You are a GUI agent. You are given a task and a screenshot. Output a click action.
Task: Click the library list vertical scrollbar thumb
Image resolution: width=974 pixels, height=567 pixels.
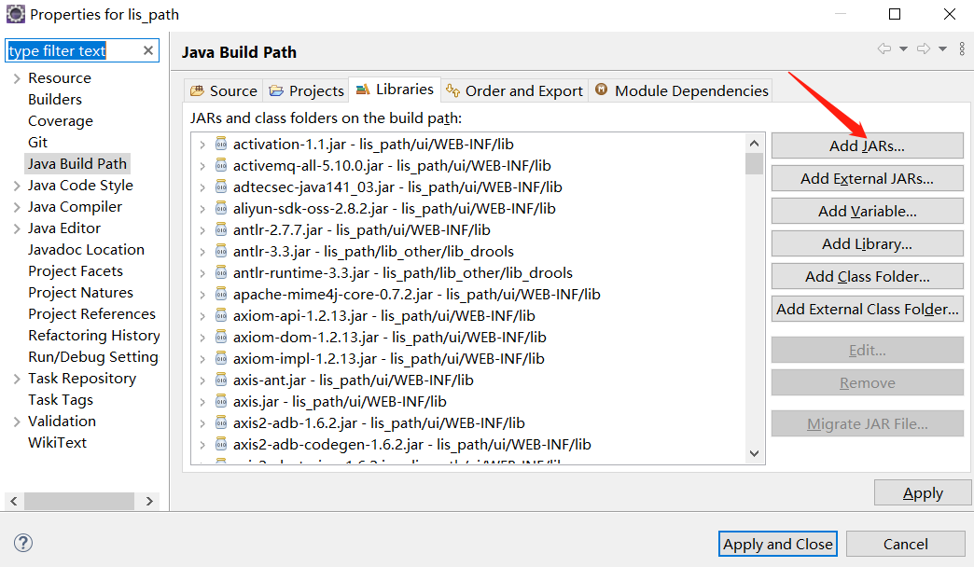point(754,164)
